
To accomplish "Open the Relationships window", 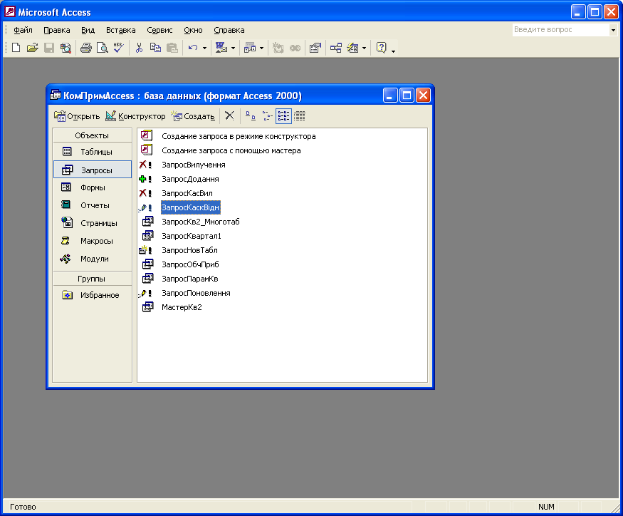I will (x=336, y=48).
